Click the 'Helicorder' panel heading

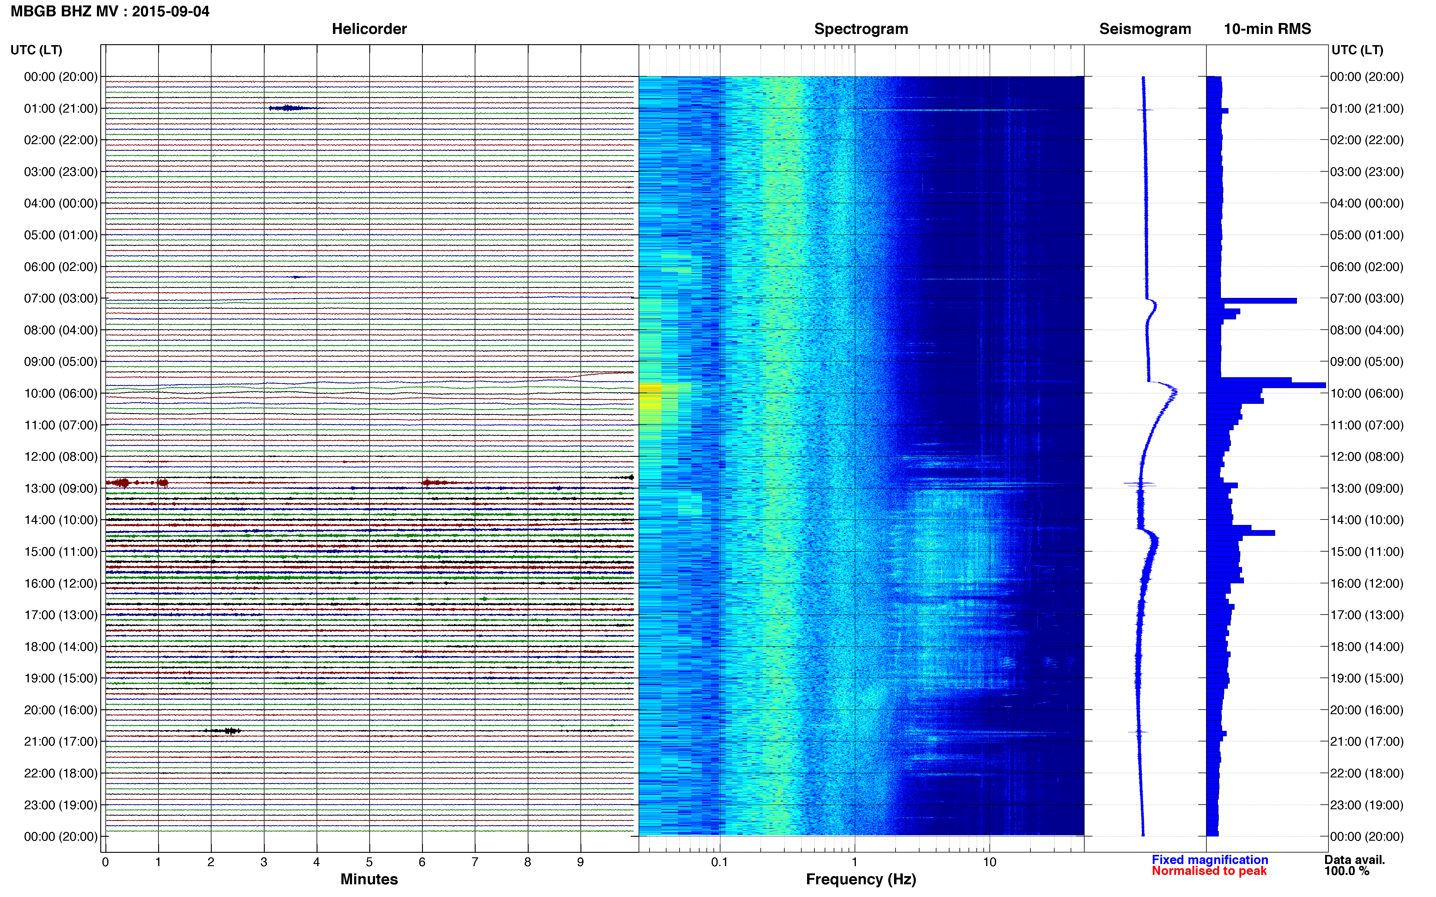pos(369,29)
